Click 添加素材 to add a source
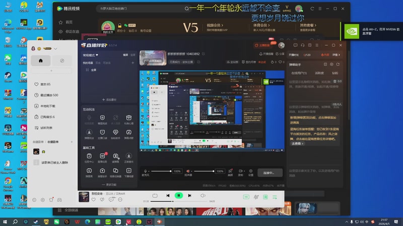The image size is (403, 226). pos(109,99)
